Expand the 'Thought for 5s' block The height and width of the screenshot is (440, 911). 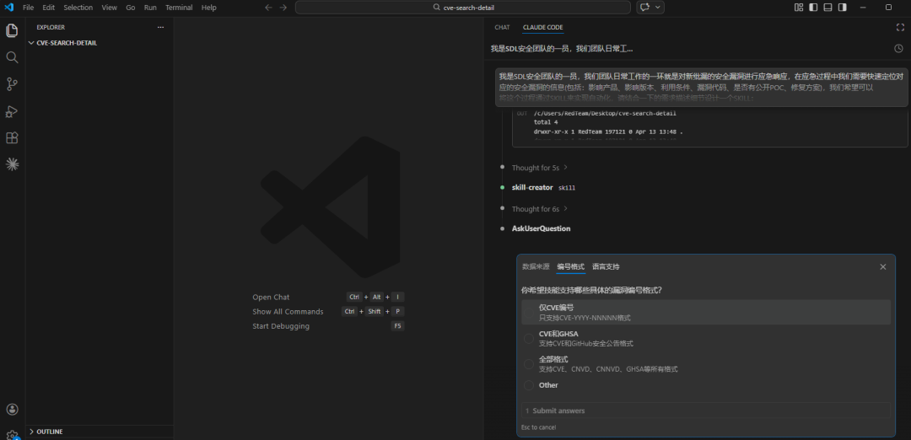tap(539, 168)
